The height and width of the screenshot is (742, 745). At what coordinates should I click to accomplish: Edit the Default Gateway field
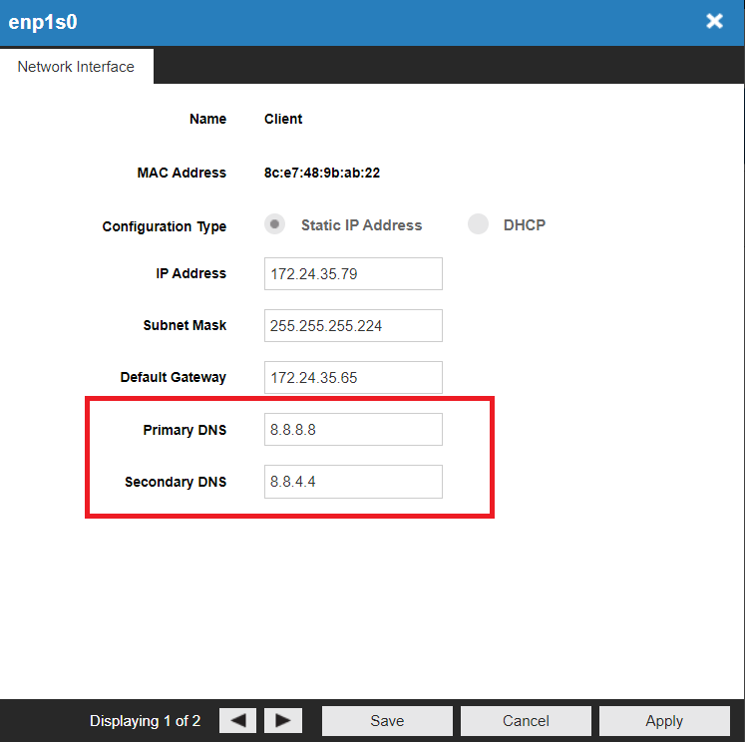pos(353,377)
